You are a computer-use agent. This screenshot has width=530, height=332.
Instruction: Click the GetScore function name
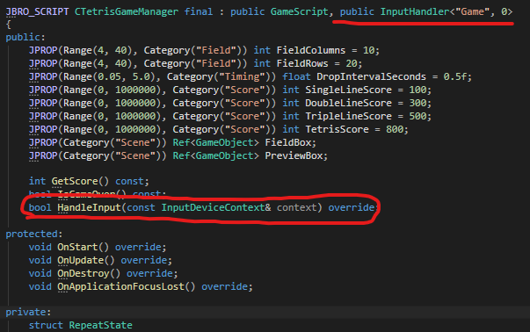pos(75,181)
